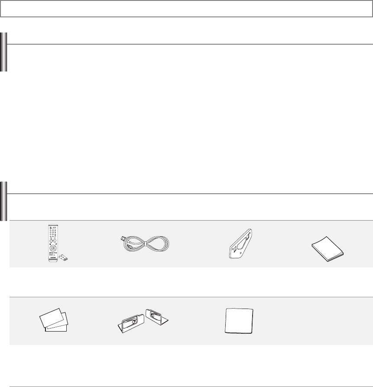
Task: Click the Samsung logo strip at remote bottom
Action: [x=53, y=258]
